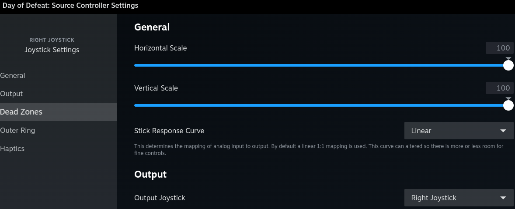This screenshot has width=515, height=209.
Task: Show the Haptics settings section
Action: tap(13, 148)
